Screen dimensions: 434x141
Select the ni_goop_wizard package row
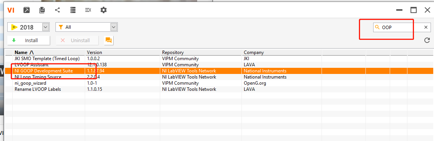point(219,83)
